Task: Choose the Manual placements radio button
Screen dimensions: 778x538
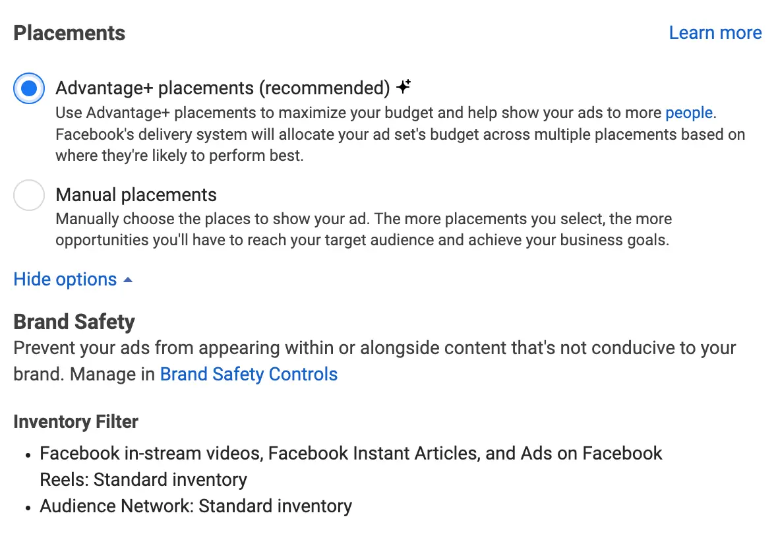Action: pyautogui.click(x=29, y=195)
